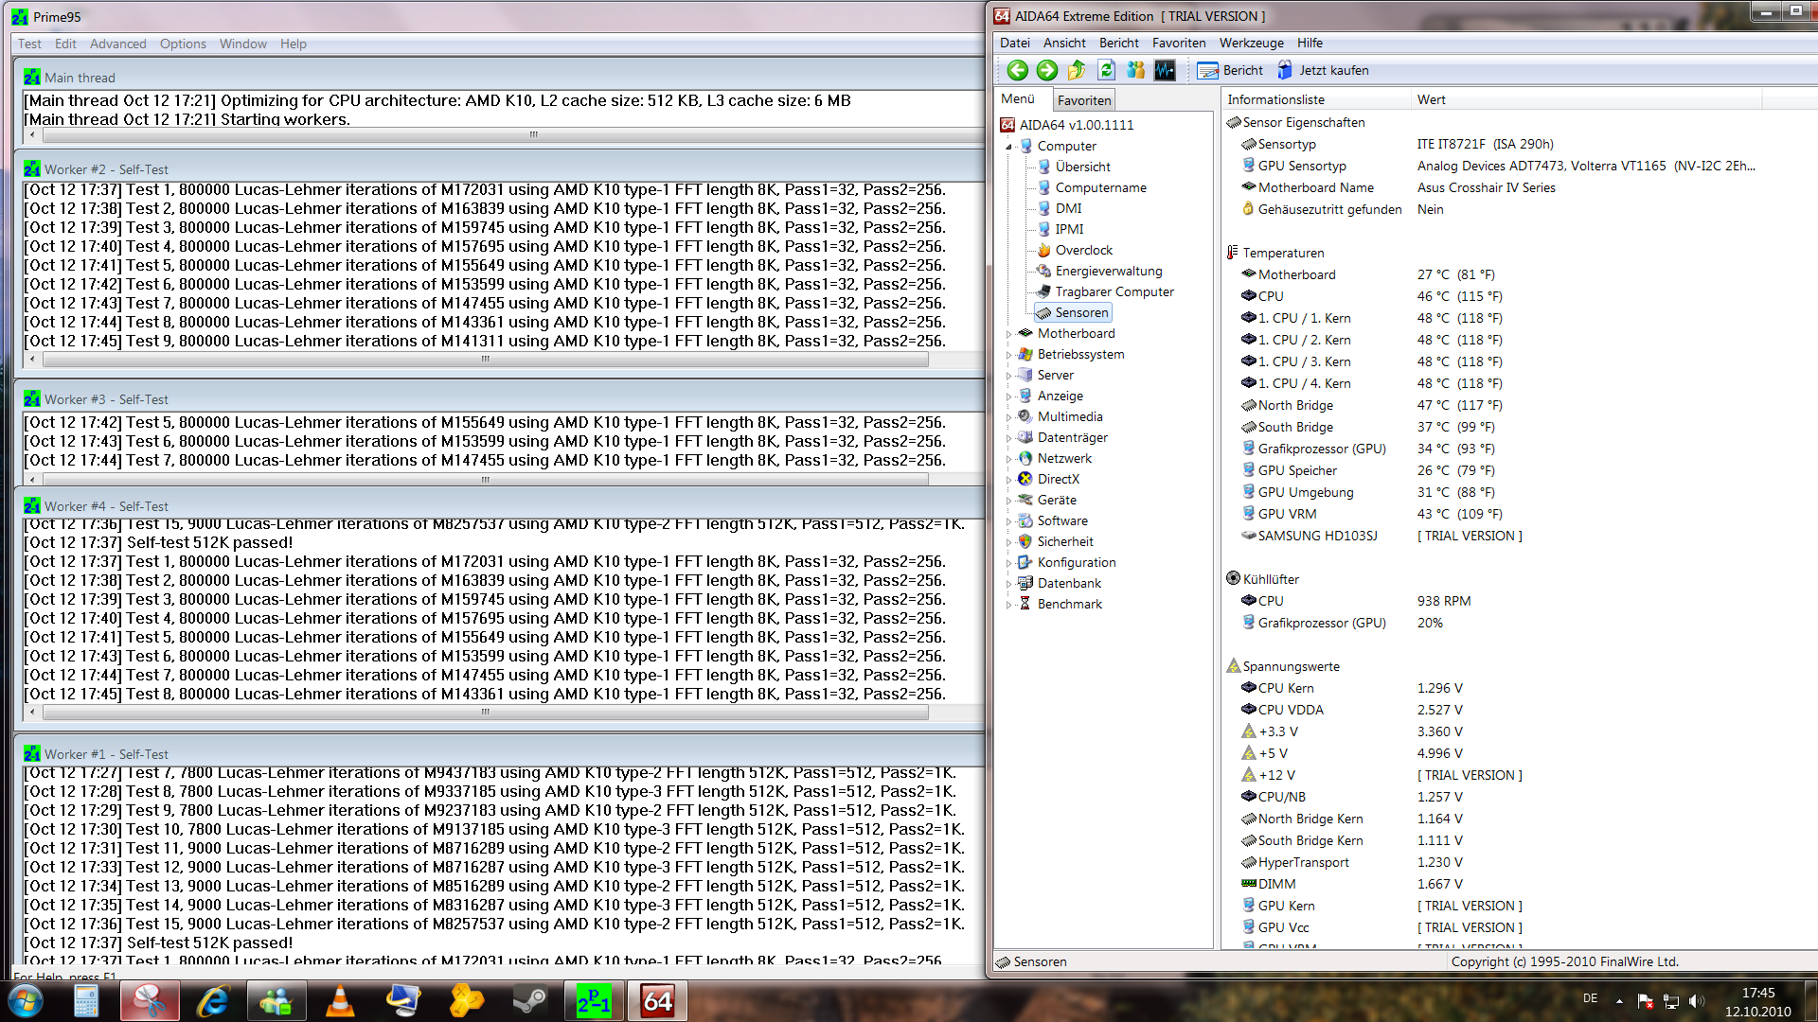This screenshot has width=1818, height=1022.
Task: Click the folder up-level toolbar icon
Action: pos(1077,70)
